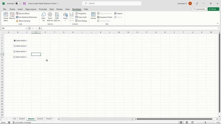This screenshot has width=221, height=124.
Task: Open the Review tab
Action: pyautogui.click(x=59, y=9)
